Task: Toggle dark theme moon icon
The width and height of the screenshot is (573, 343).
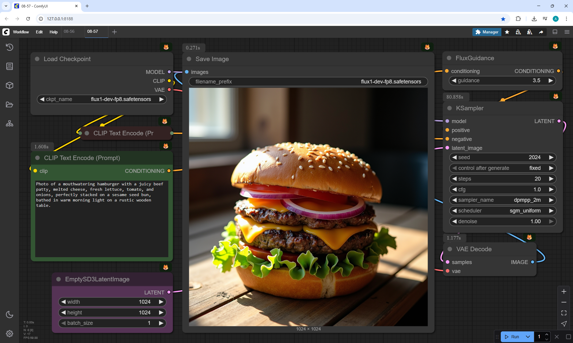Action: 10,314
